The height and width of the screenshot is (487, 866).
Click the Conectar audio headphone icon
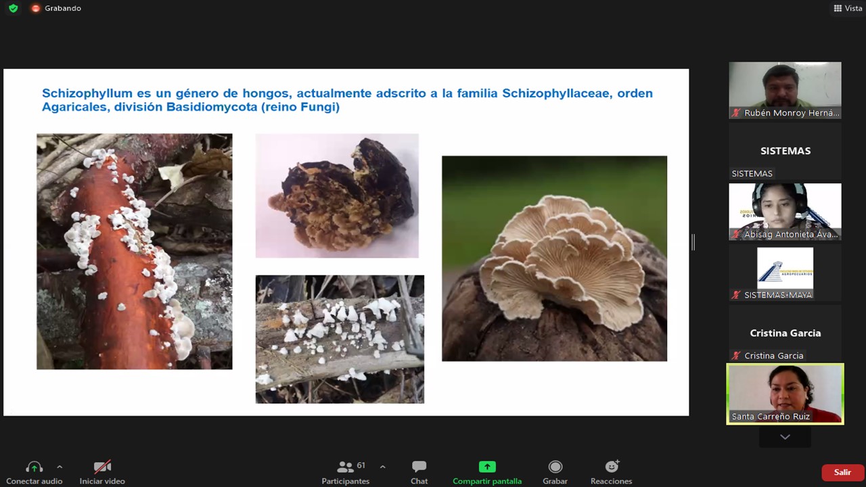click(x=34, y=467)
